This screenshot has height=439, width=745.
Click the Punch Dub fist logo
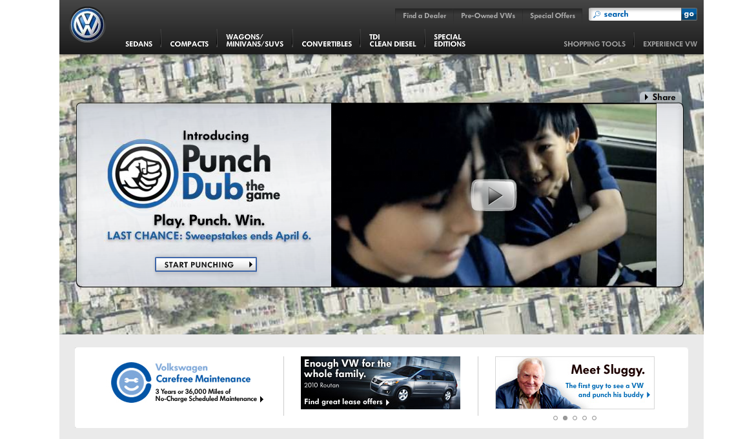coord(143,174)
